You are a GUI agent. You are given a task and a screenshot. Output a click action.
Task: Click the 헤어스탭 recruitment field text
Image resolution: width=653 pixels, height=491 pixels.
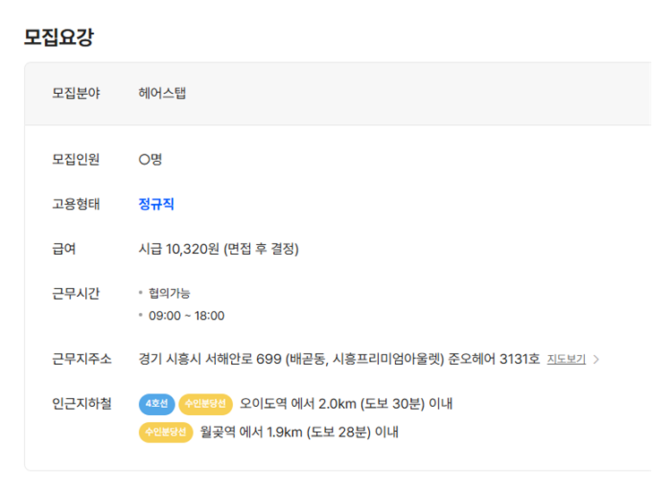click(x=162, y=93)
